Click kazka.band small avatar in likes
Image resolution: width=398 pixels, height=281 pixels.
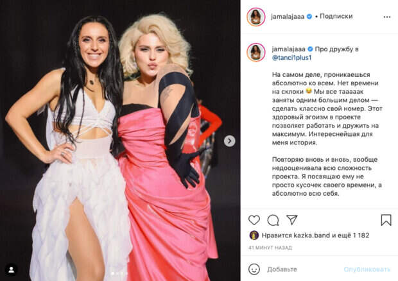(x=254, y=235)
